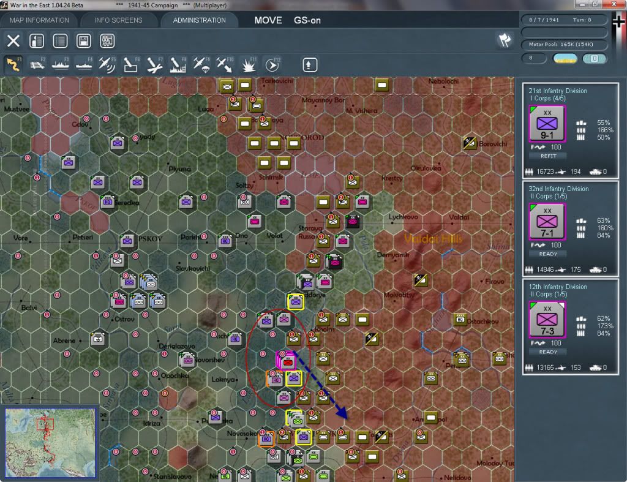Open the INFO SCREENS tab
Viewport: 627px width, 482px height.
click(118, 20)
